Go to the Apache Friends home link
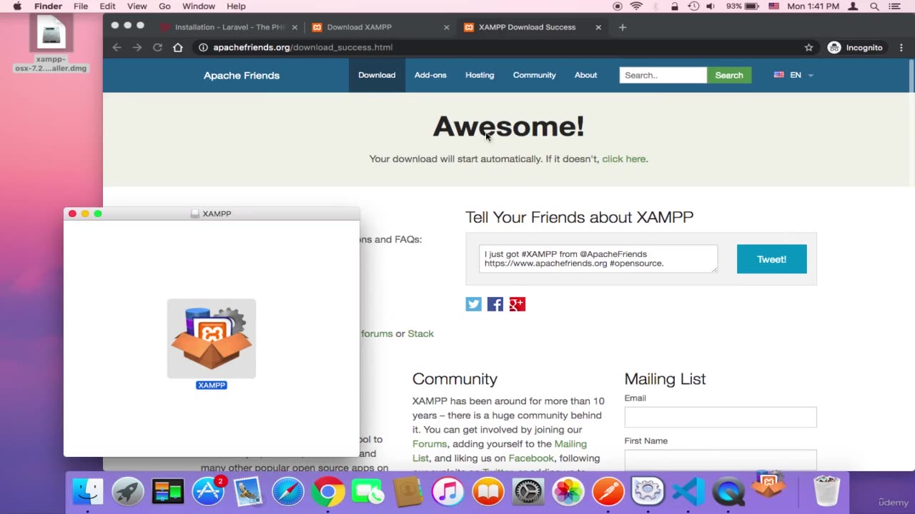915x514 pixels. pos(242,75)
